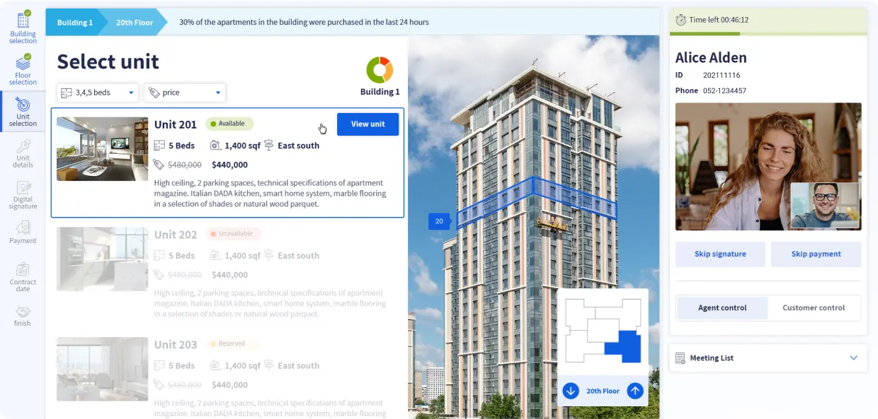Switch to Agent control
878x419 pixels.
click(722, 308)
